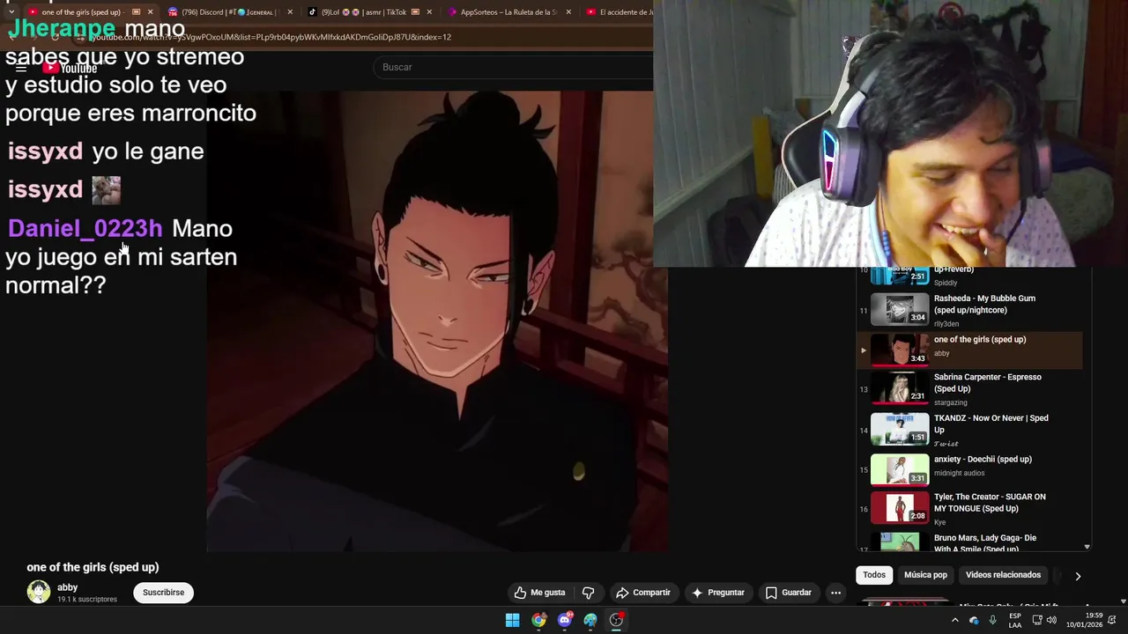Open the paint palette app in taskbar
Screen dimensions: 1128x634
[590, 620]
